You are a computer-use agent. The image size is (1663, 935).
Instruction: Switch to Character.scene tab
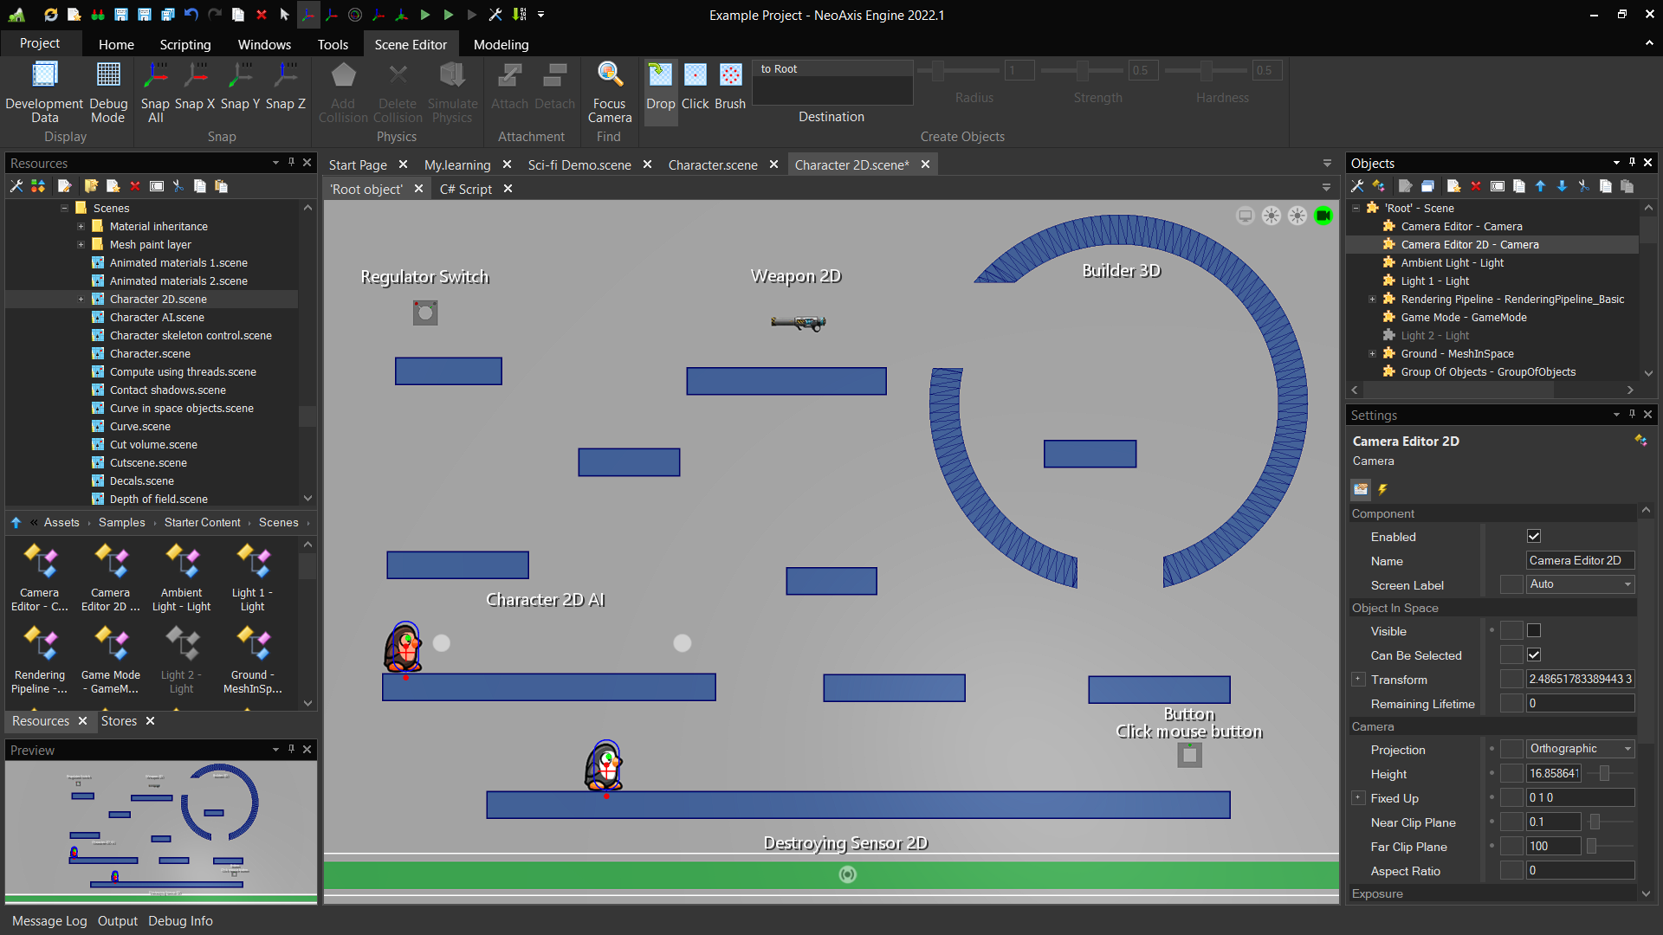(x=712, y=164)
